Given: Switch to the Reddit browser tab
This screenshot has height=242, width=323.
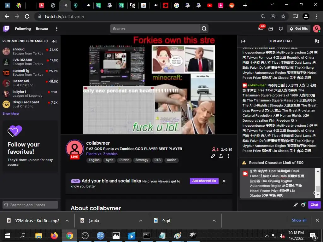Looking at the screenshot, I should [232, 5].
